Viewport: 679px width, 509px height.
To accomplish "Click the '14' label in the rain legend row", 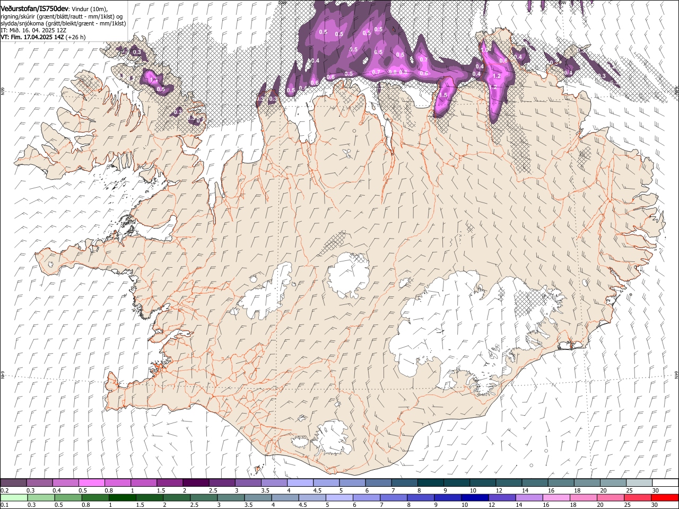I will tap(519, 505).
